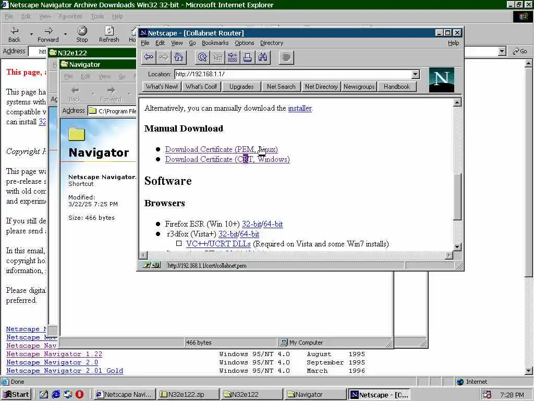Viewport: 534px width, 401px height.
Task: Launch Opera from the quick launch bar
Action: point(79,394)
